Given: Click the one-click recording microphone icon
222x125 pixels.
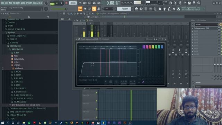Looking at the screenshot, I should tap(180, 3).
